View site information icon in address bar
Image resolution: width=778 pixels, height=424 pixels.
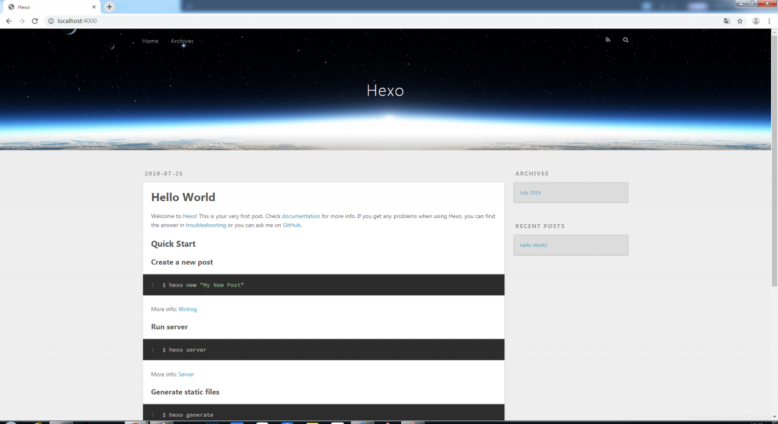(x=51, y=21)
